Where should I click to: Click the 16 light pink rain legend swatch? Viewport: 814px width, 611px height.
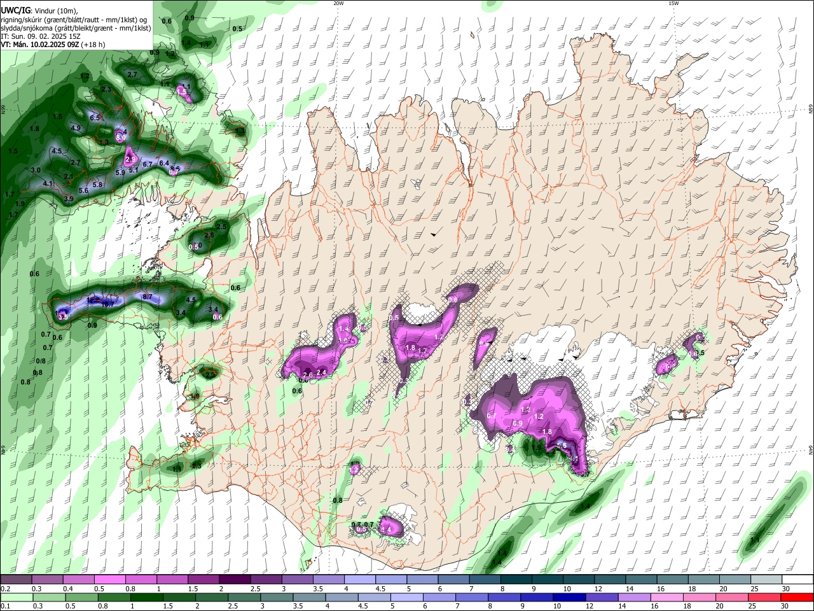pyautogui.click(x=666, y=597)
